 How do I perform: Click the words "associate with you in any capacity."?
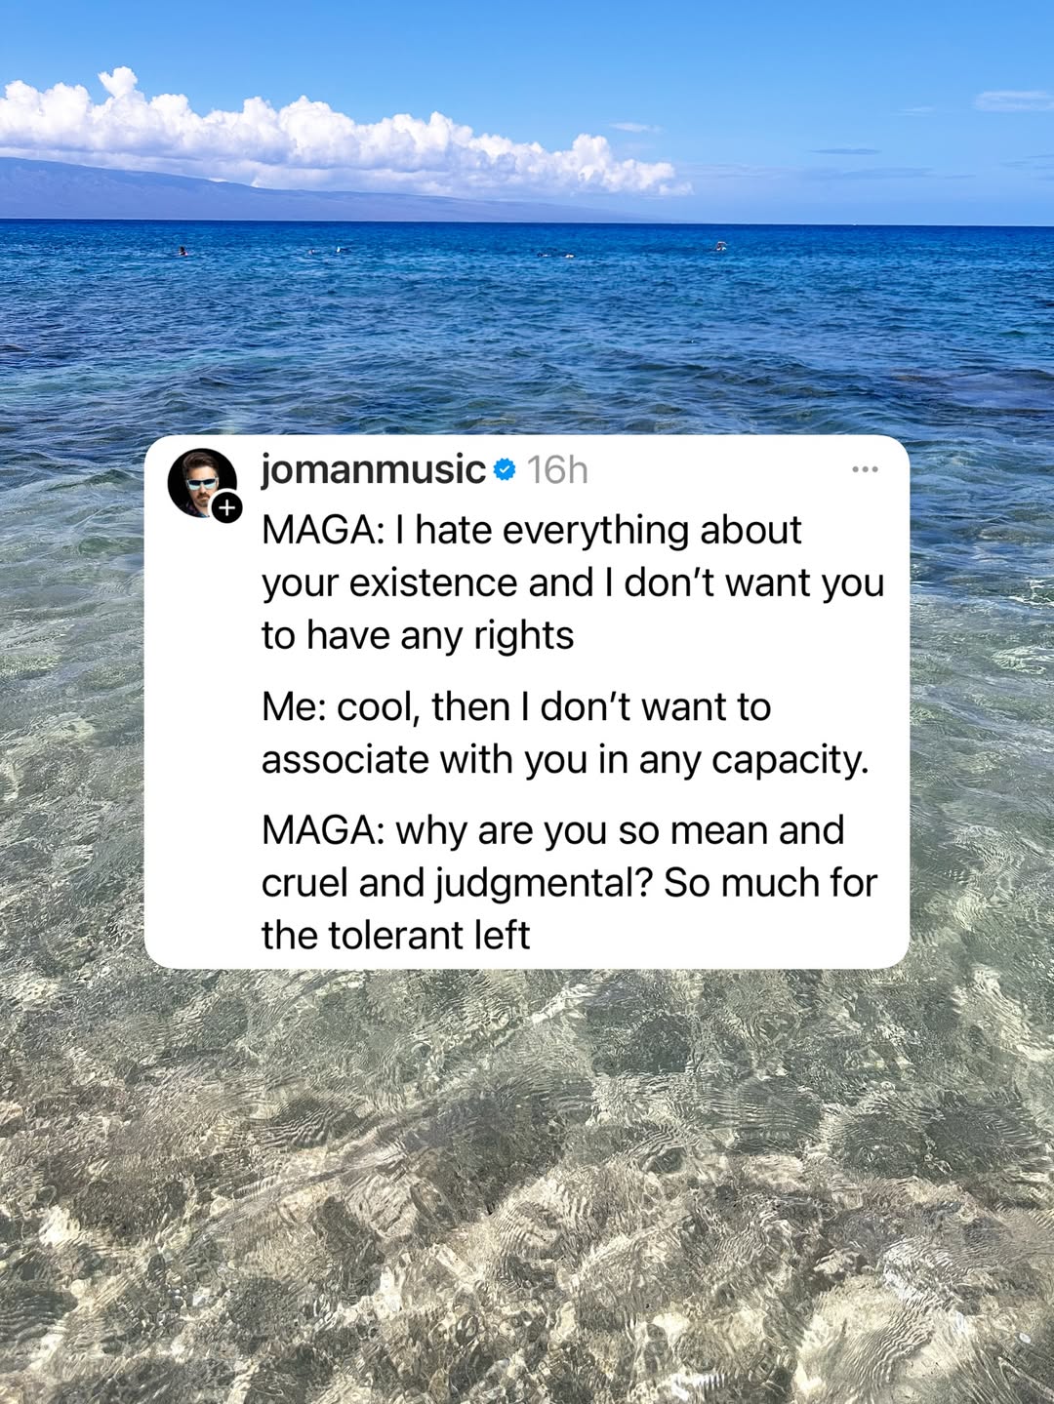[565, 759]
